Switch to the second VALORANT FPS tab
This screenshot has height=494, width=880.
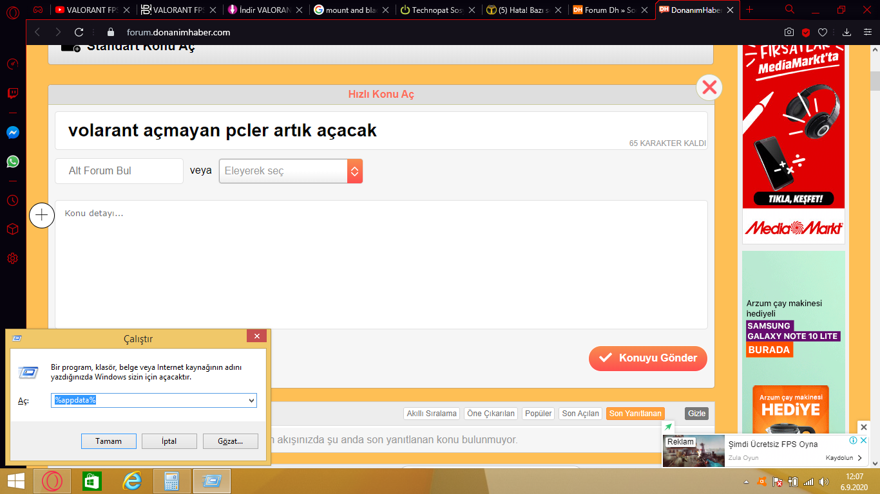coord(178,10)
